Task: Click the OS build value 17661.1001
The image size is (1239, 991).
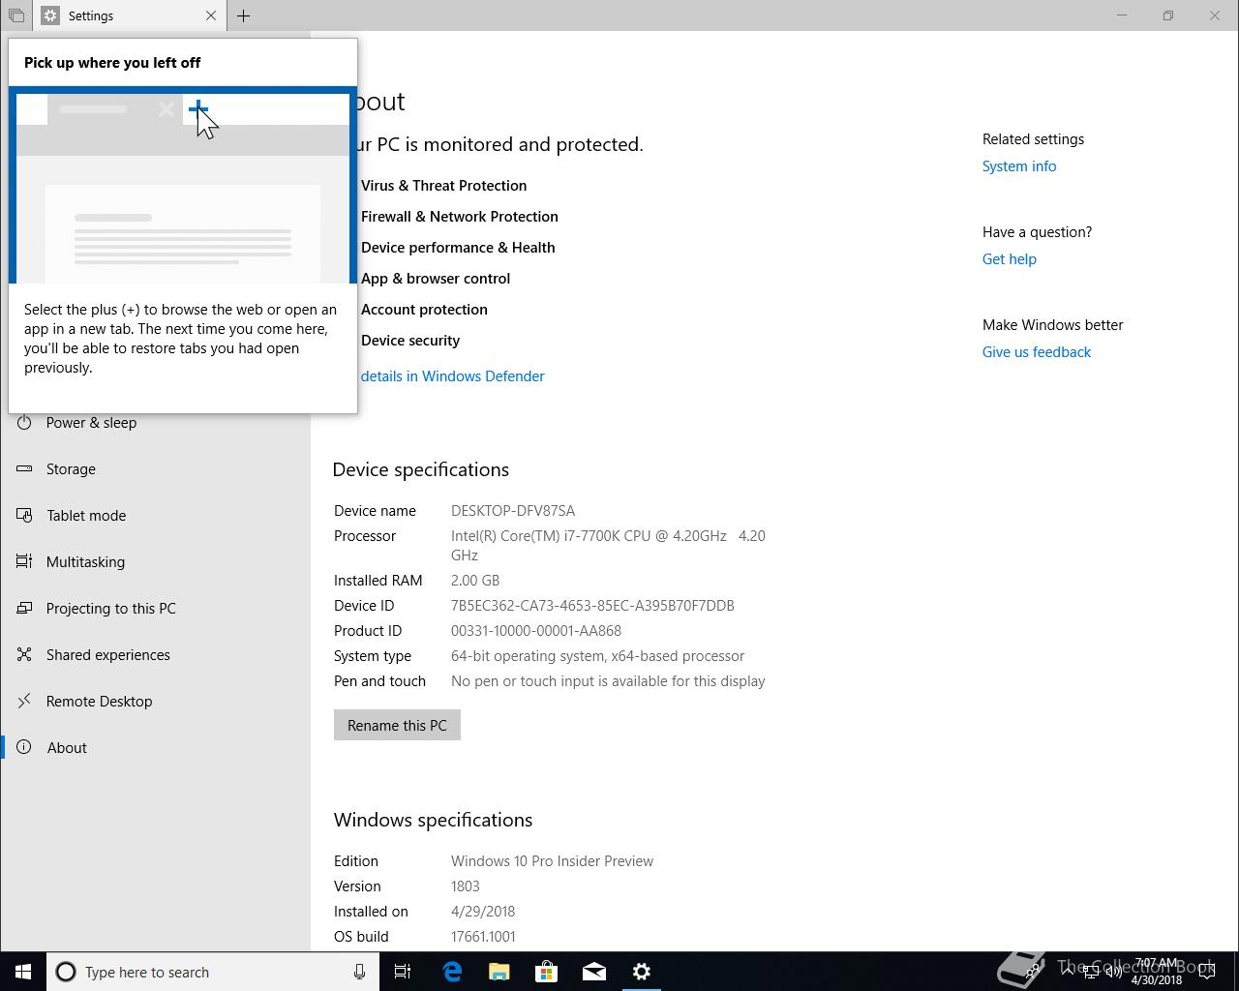Action: click(482, 936)
